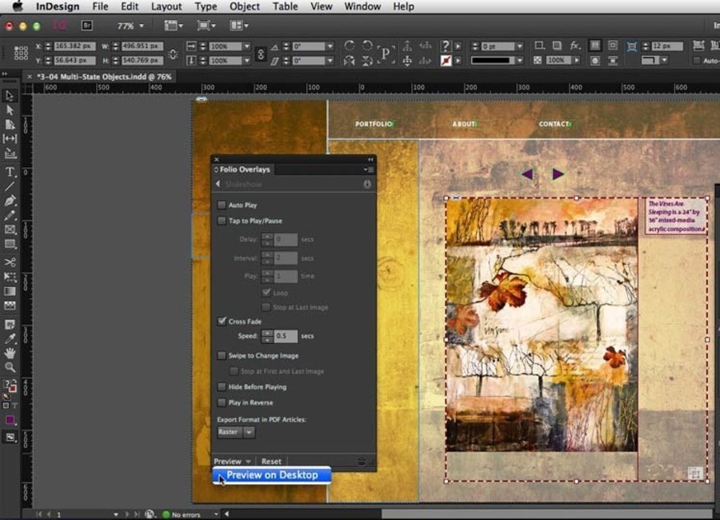Select the Hand tool
The image size is (720, 520).
click(x=10, y=353)
